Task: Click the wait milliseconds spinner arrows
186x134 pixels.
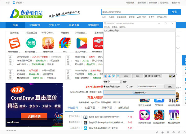Action: point(121,82)
